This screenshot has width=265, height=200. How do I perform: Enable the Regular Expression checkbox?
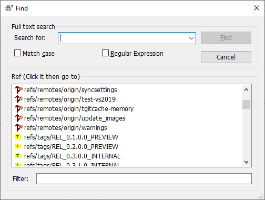[x=105, y=53]
